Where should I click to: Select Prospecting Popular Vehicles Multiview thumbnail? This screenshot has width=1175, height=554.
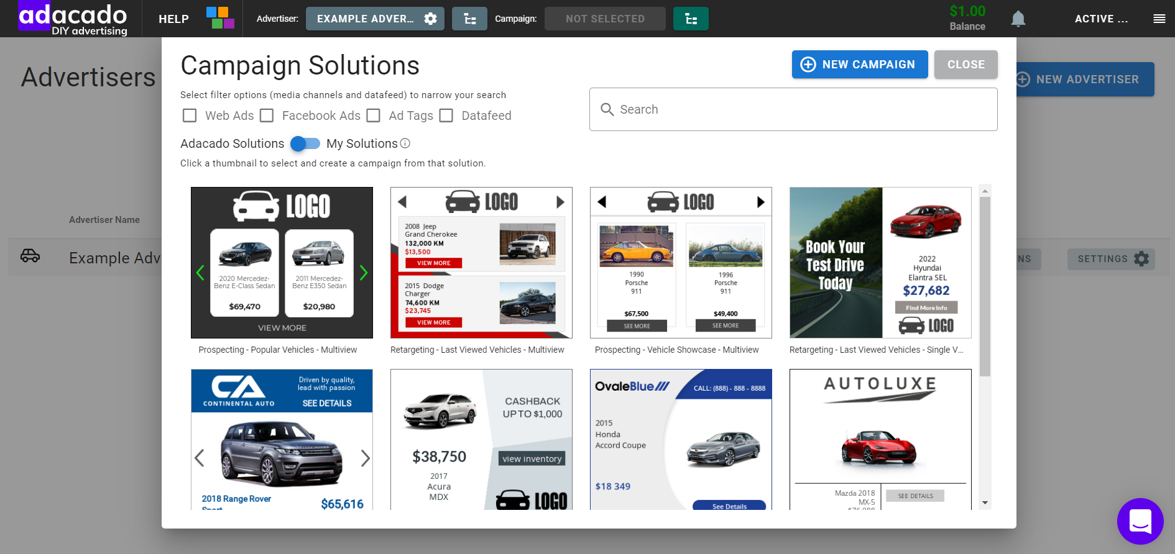click(282, 263)
